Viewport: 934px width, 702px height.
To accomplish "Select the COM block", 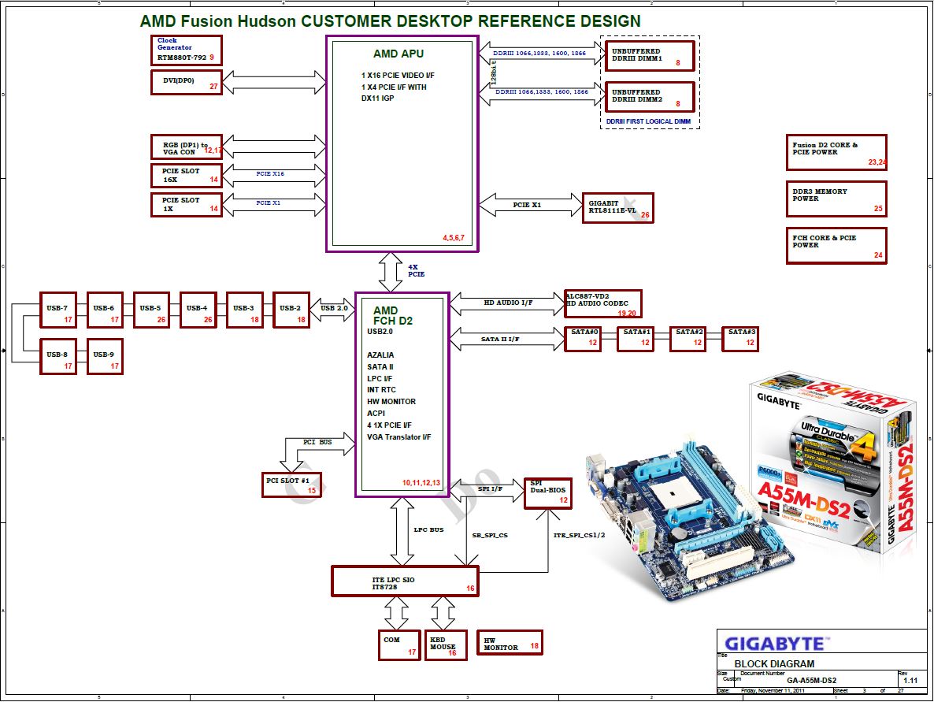I will pos(399,645).
